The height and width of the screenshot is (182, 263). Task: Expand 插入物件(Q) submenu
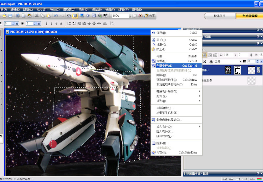tap(176, 127)
